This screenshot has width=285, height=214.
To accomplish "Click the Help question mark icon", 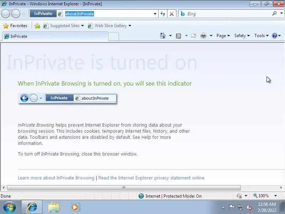I will (274, 36).
